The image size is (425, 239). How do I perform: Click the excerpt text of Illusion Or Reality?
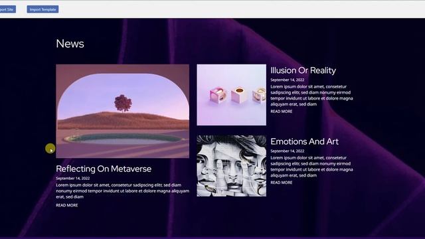pyautogui.click(x=311, y=96)
